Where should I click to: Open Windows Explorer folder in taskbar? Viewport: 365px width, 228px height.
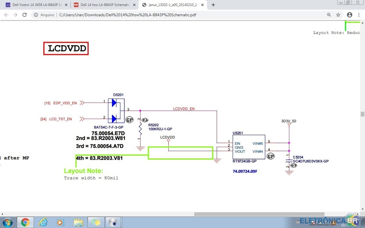pos(78,222)
